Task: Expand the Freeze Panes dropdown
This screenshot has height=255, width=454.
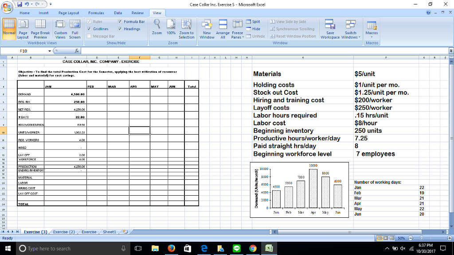Action: (x=237, y=35)
